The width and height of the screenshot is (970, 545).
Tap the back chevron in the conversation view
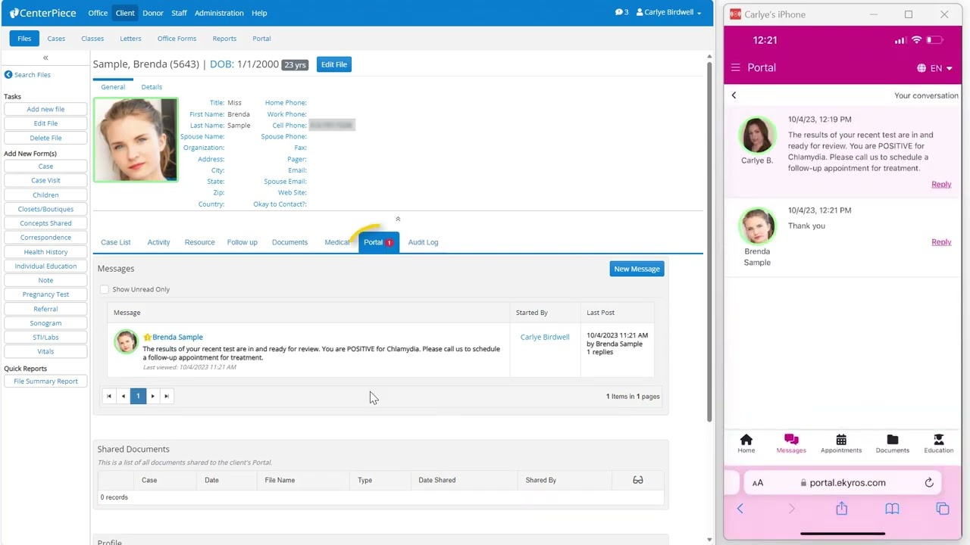coord(734,95)
